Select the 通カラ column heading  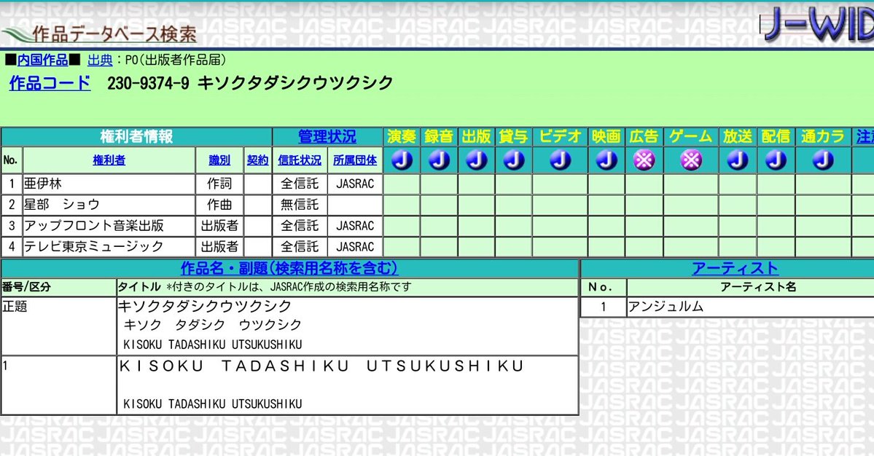(823, 136)
